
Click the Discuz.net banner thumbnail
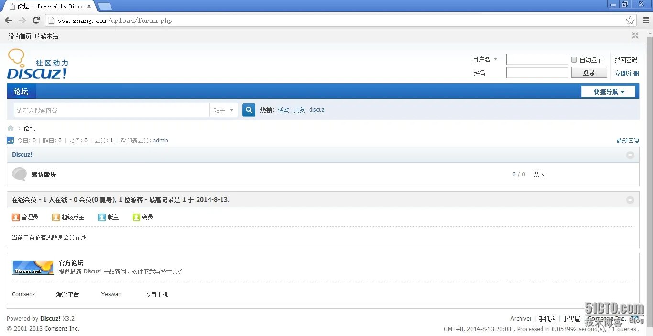point(33,267)
